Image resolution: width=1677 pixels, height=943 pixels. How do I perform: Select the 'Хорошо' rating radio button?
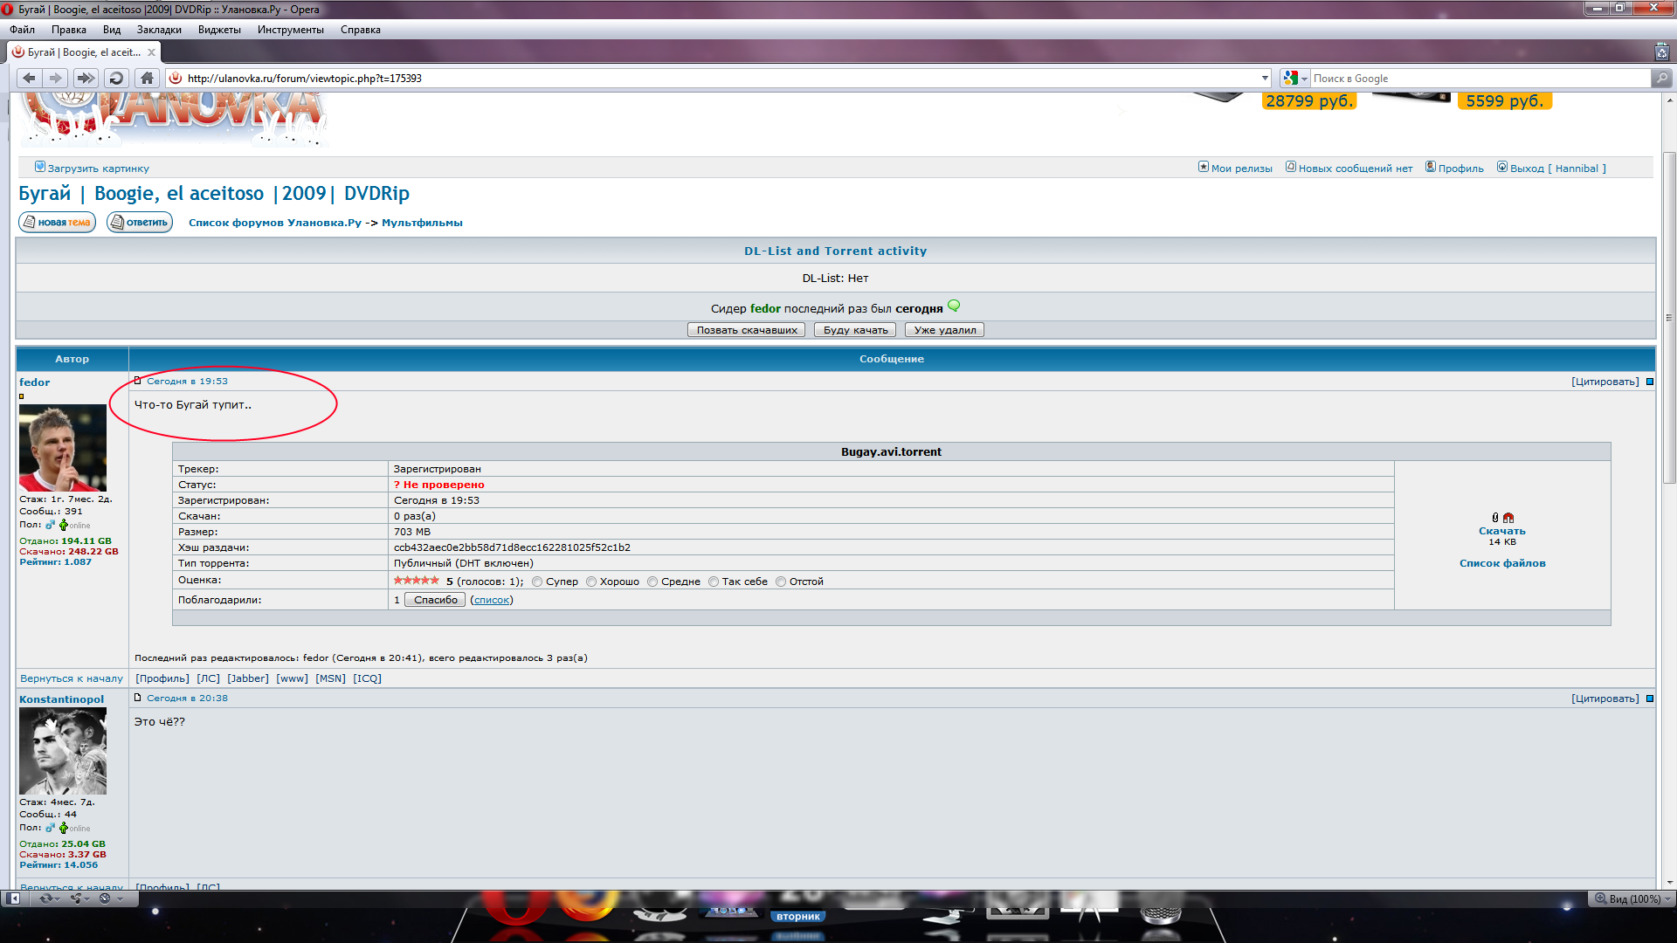coord(591,582)
